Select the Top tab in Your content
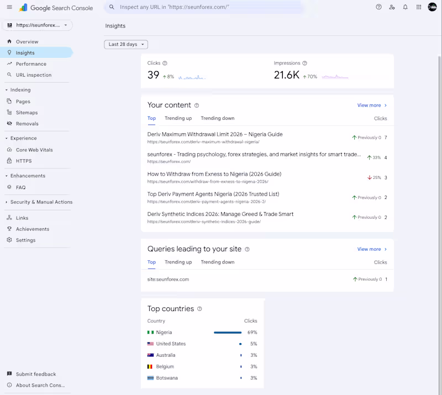Viewport: 442px width, 395px height. 151,118
